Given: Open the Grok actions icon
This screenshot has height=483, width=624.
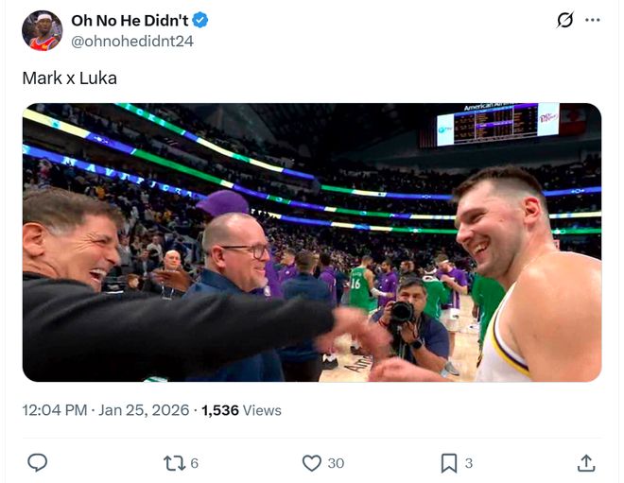Looking at the screenshot, I should click(564, 20).
